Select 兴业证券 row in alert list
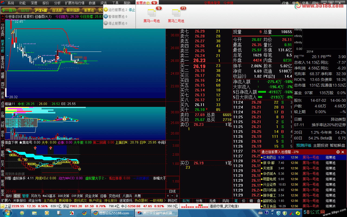This screenshot has width=347, height=217. click(x=303, y=184)
